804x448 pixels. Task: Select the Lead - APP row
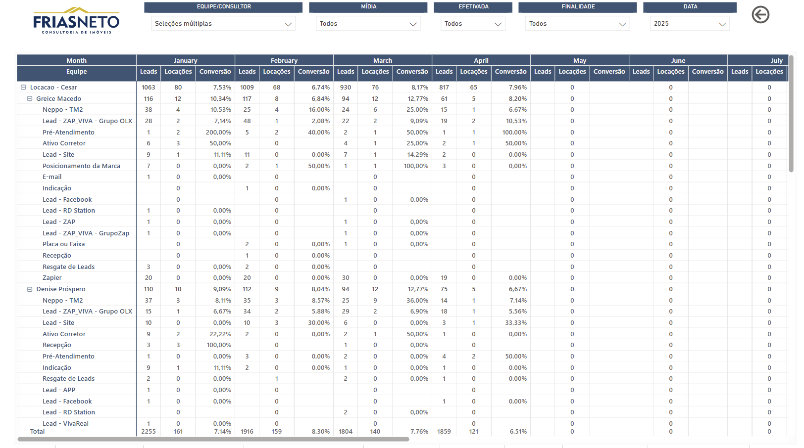pos(59,390)
